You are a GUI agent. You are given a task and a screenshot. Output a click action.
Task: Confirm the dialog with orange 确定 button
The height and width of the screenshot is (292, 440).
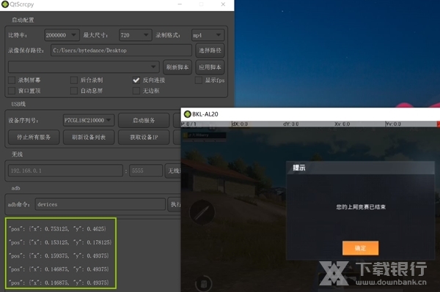(x=360, y=248)
